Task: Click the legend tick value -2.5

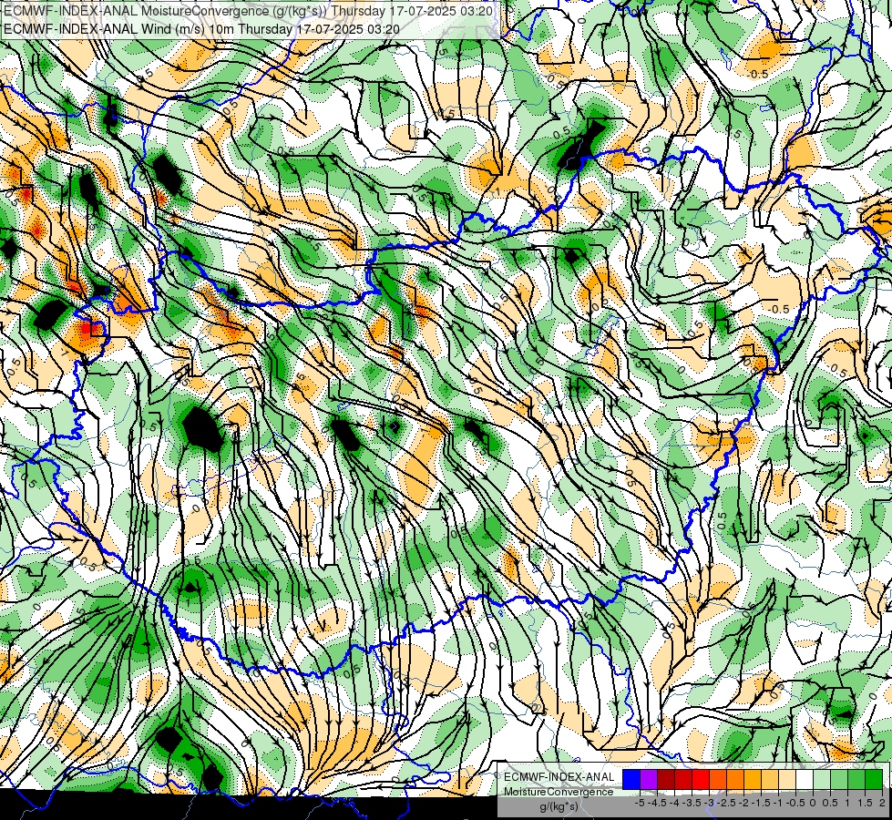Action: (x=726, y=803)
